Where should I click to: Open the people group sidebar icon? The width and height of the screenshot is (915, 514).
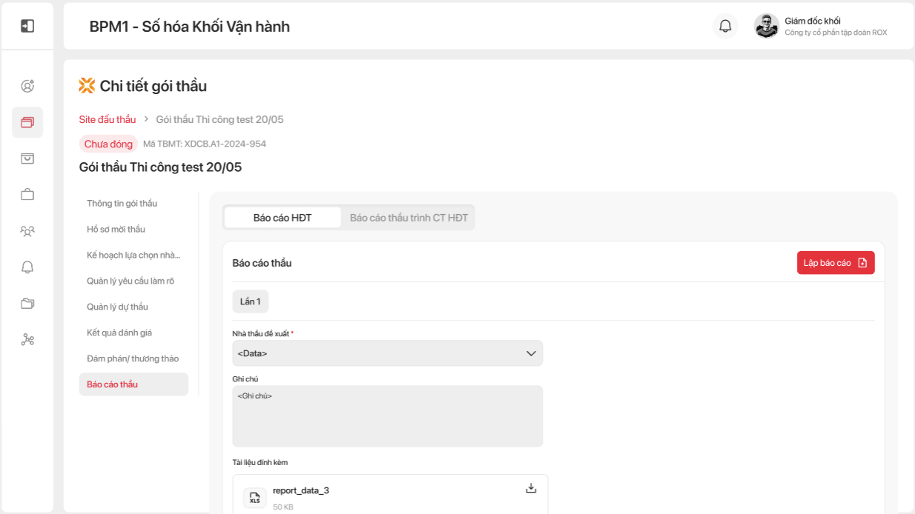(x=27, y=231)
